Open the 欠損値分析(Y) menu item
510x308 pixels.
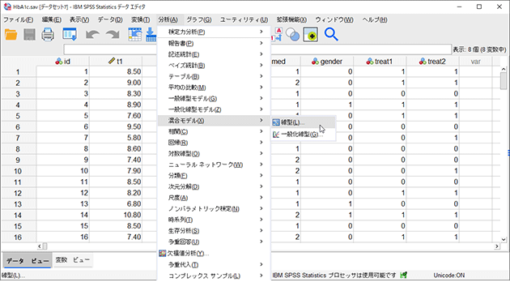tap(214, 254)
